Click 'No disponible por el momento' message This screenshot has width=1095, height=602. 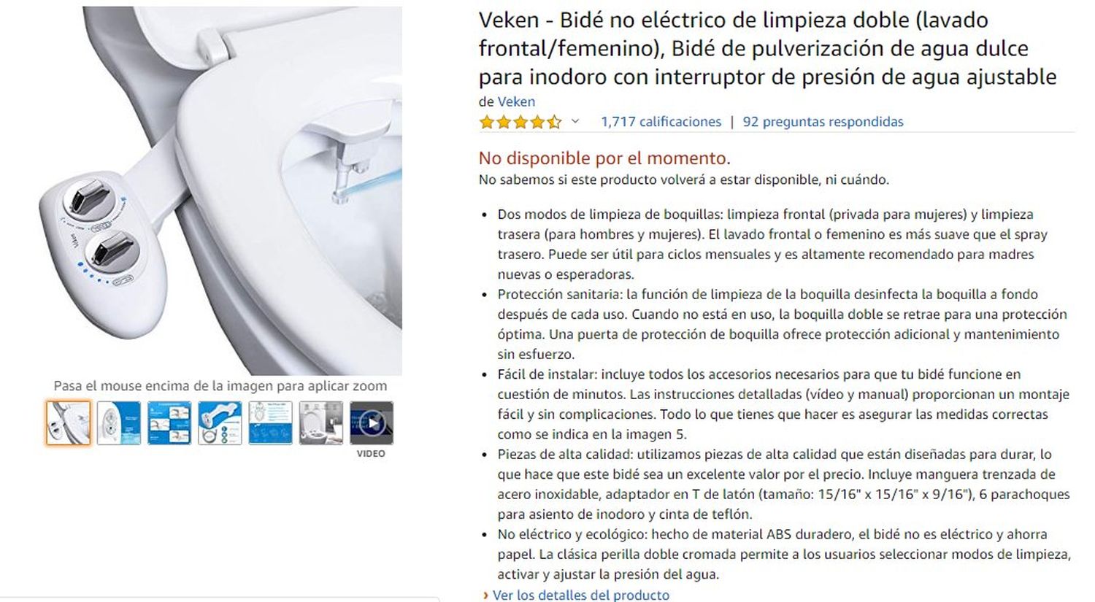coord(604,158)
